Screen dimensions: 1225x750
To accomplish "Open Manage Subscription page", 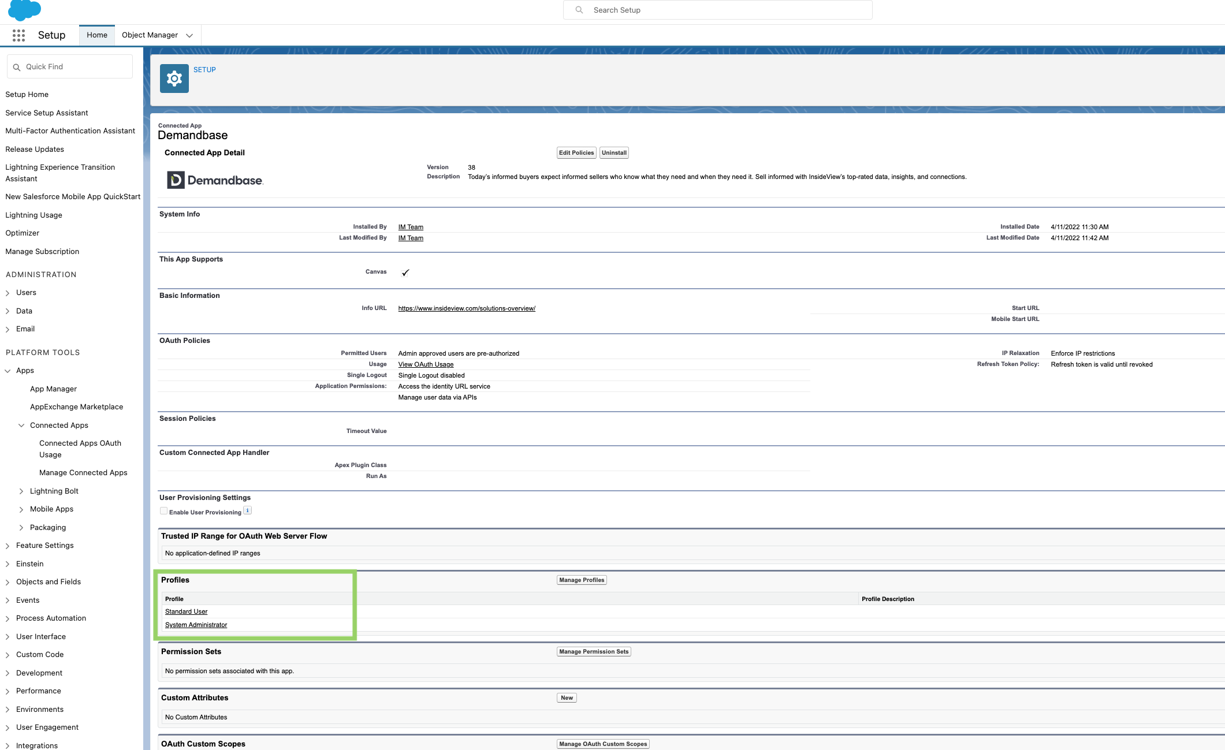I will coord(42,252).
